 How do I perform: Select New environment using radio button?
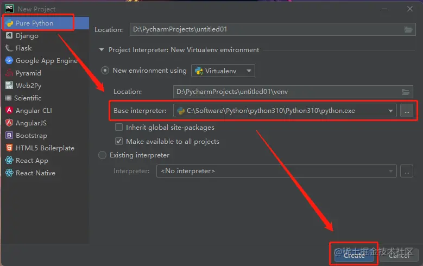point(105,71)
